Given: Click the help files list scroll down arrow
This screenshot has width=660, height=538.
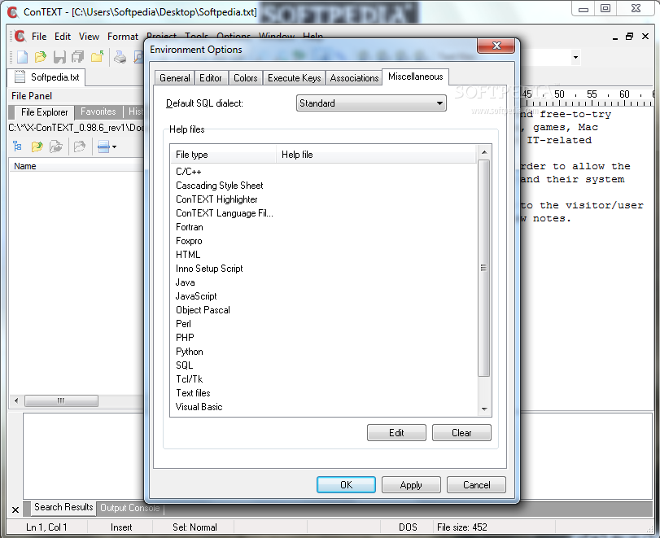Looking at the screenshot, I should [484, 409].
